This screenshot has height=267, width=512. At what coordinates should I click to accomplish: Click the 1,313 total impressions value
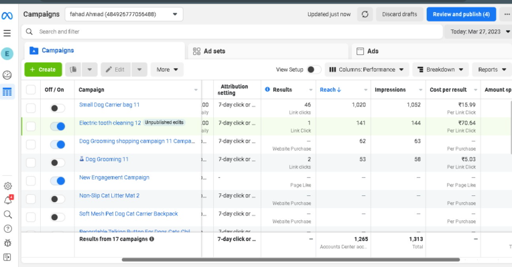416,239
